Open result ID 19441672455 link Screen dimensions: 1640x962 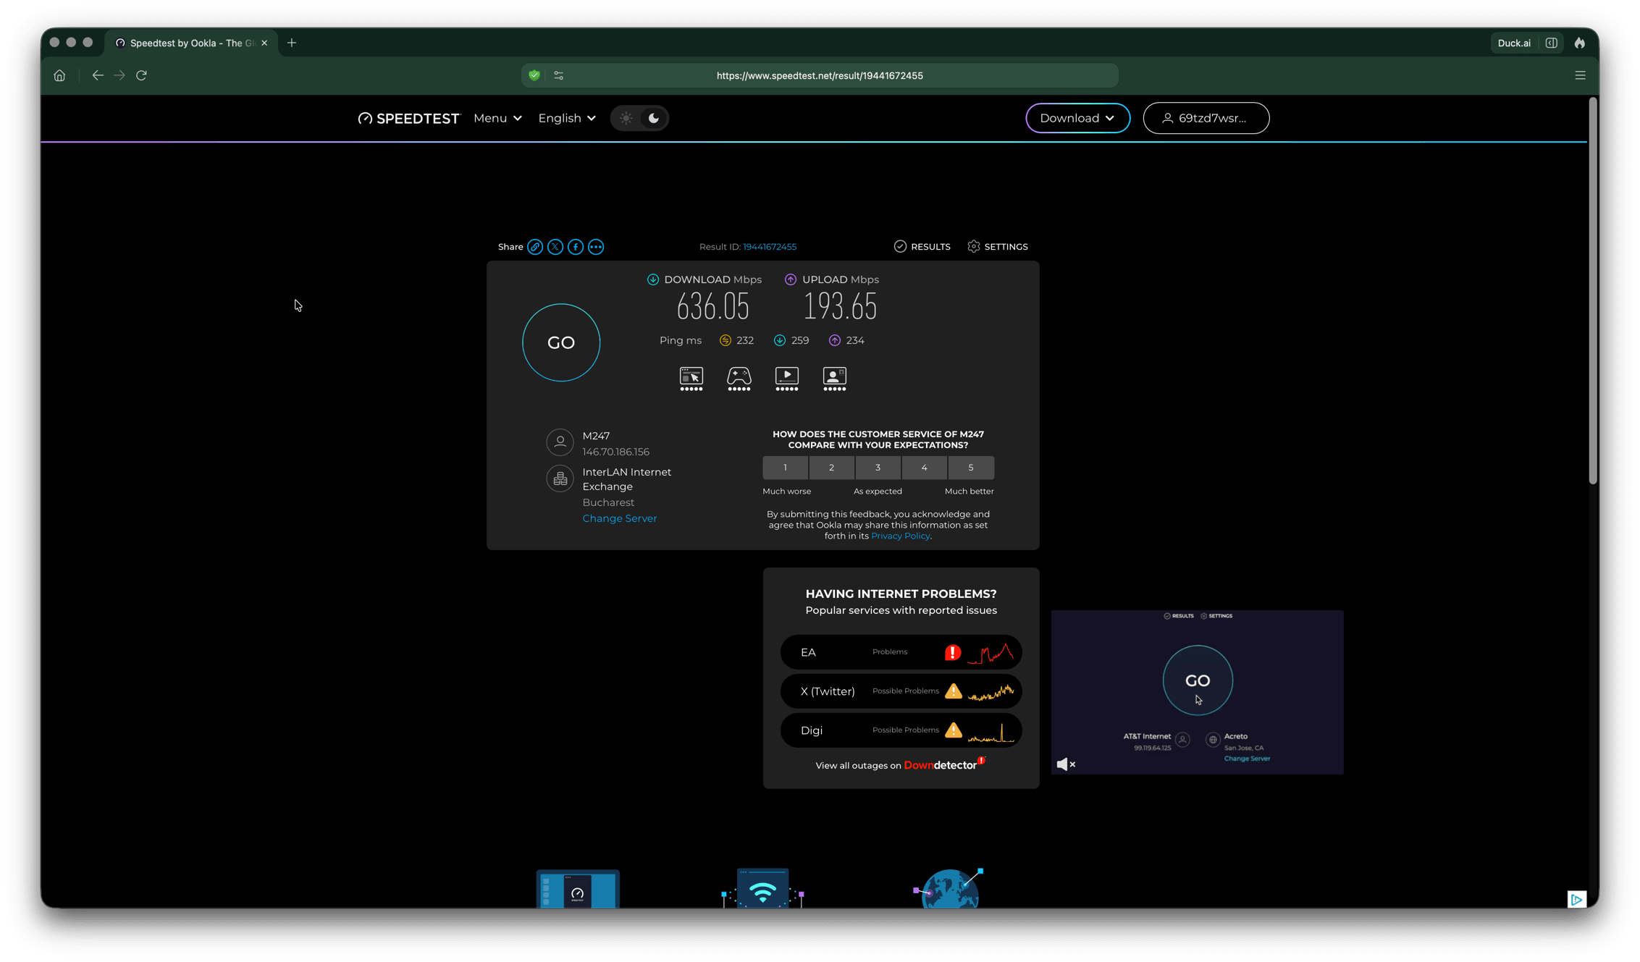coord(770,247)
